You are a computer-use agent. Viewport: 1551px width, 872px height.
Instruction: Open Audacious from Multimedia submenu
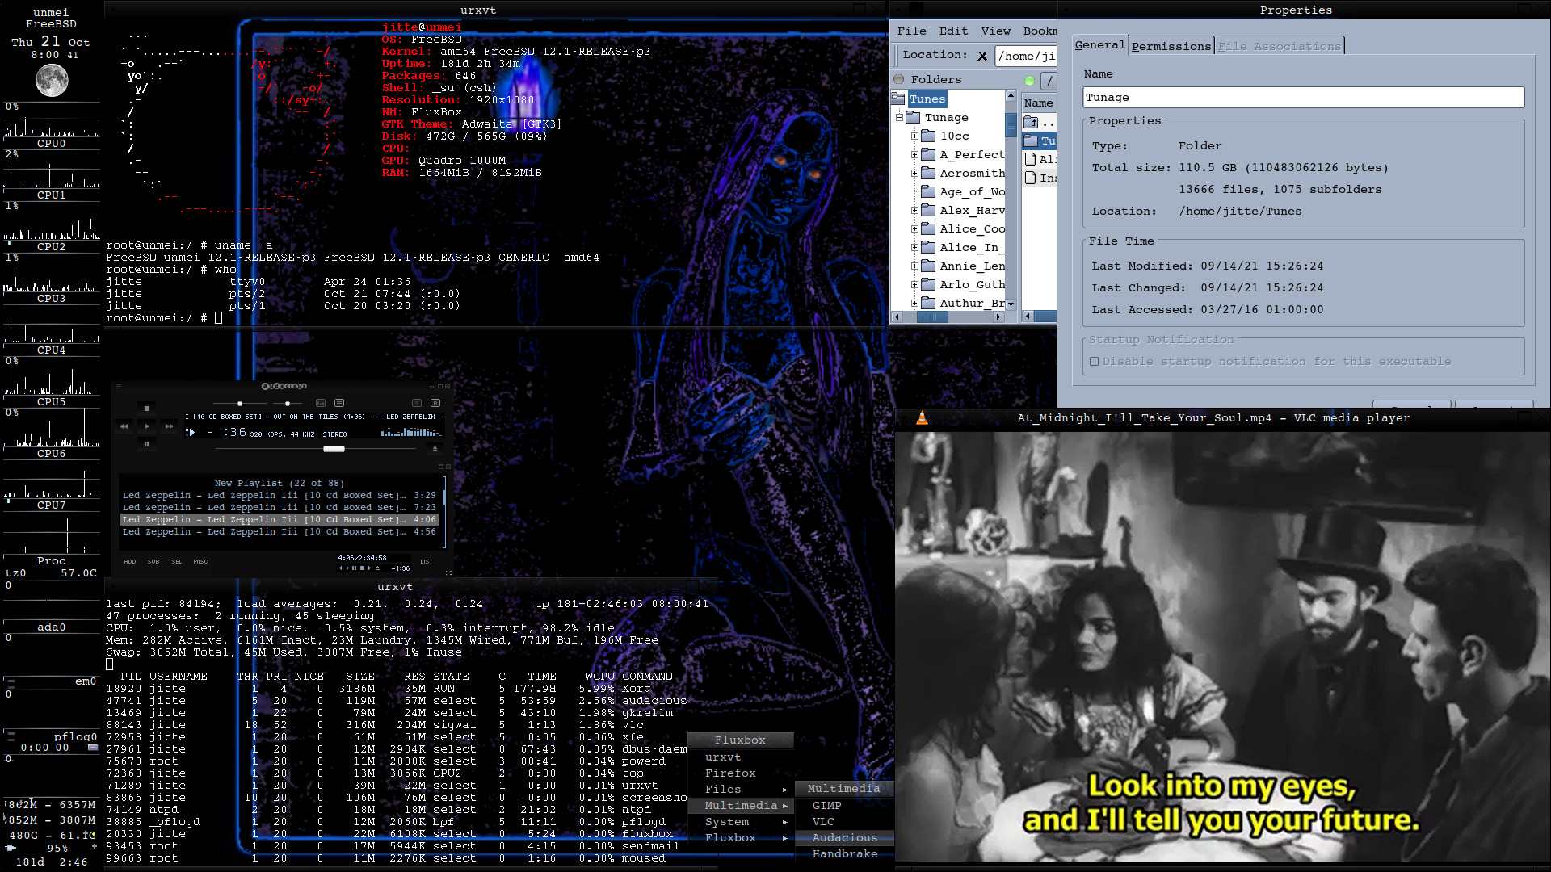(844, 838)
